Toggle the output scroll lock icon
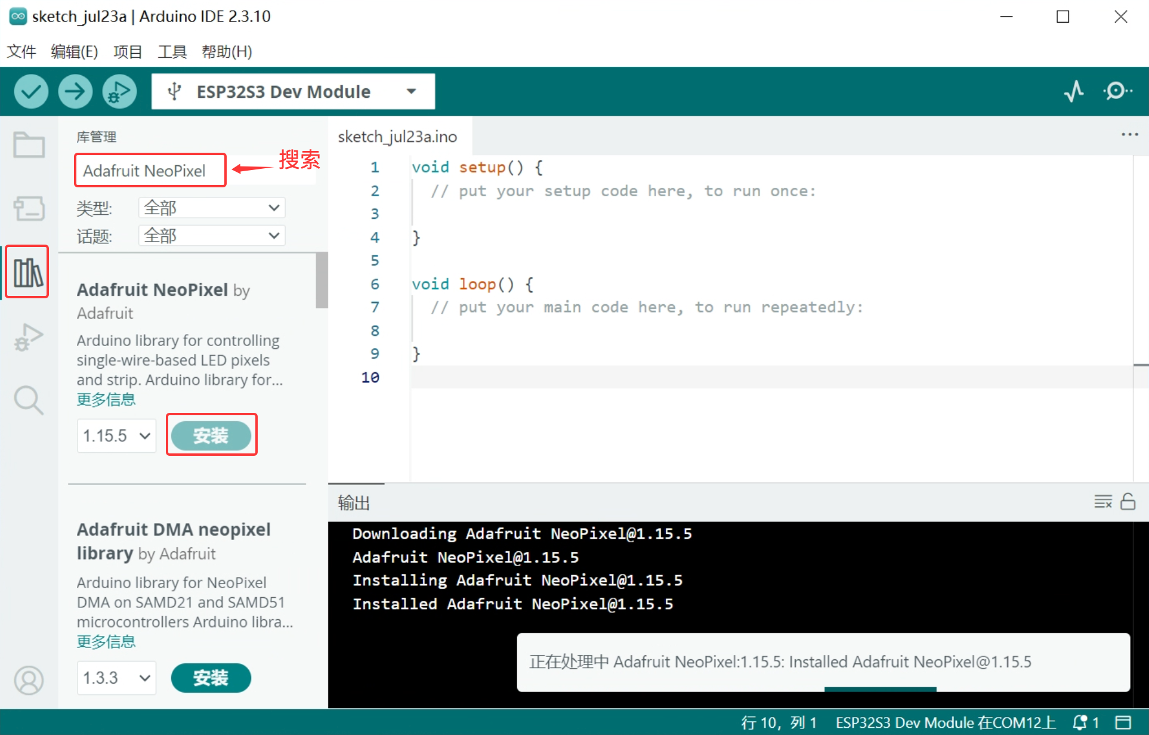The height and width of the screenshot is (735, 1149). (x=1128, y=502)
